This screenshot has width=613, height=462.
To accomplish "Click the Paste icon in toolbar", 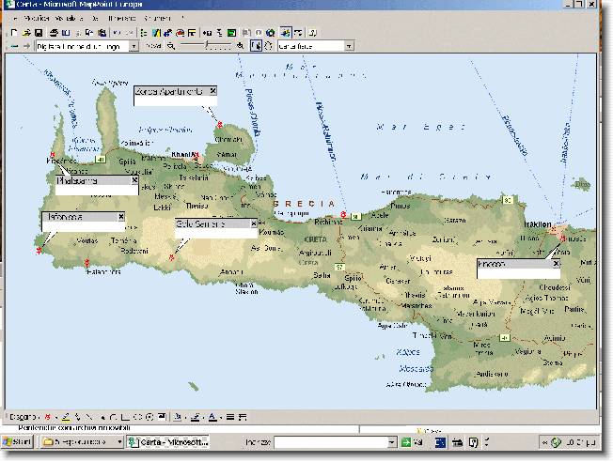I will (x=102, y=33).
